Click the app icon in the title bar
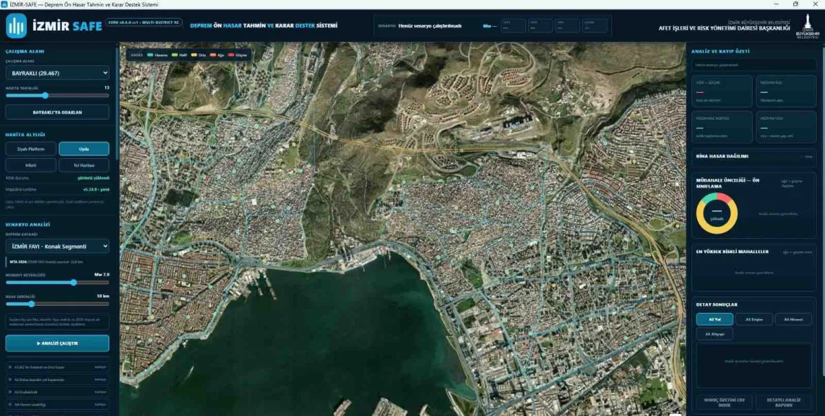Screen dimensions: 825x416 [5, 3]
